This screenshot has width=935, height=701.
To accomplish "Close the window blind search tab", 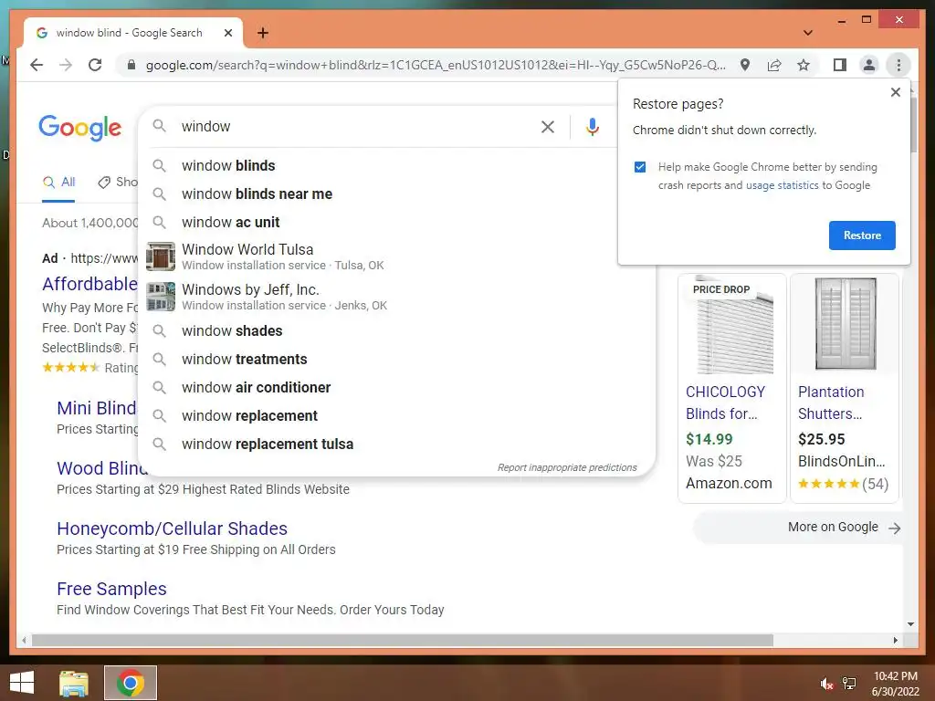I will click(227, 33).
